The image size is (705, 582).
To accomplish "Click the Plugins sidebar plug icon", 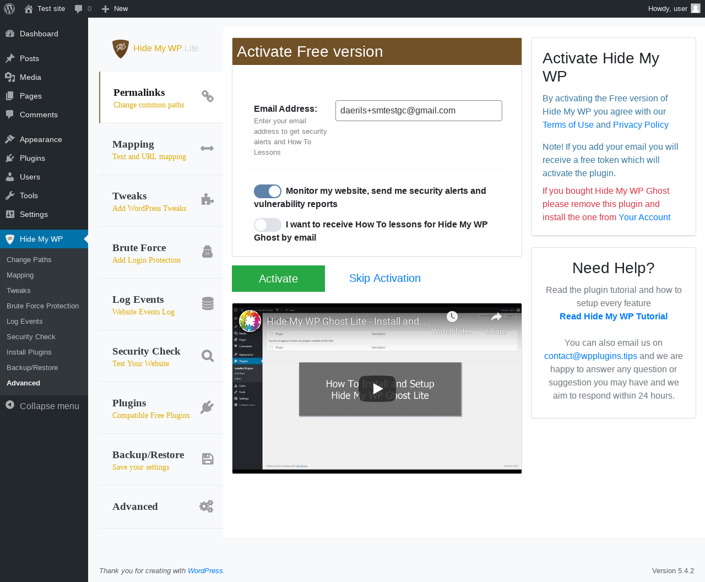I will coord(10,158).
